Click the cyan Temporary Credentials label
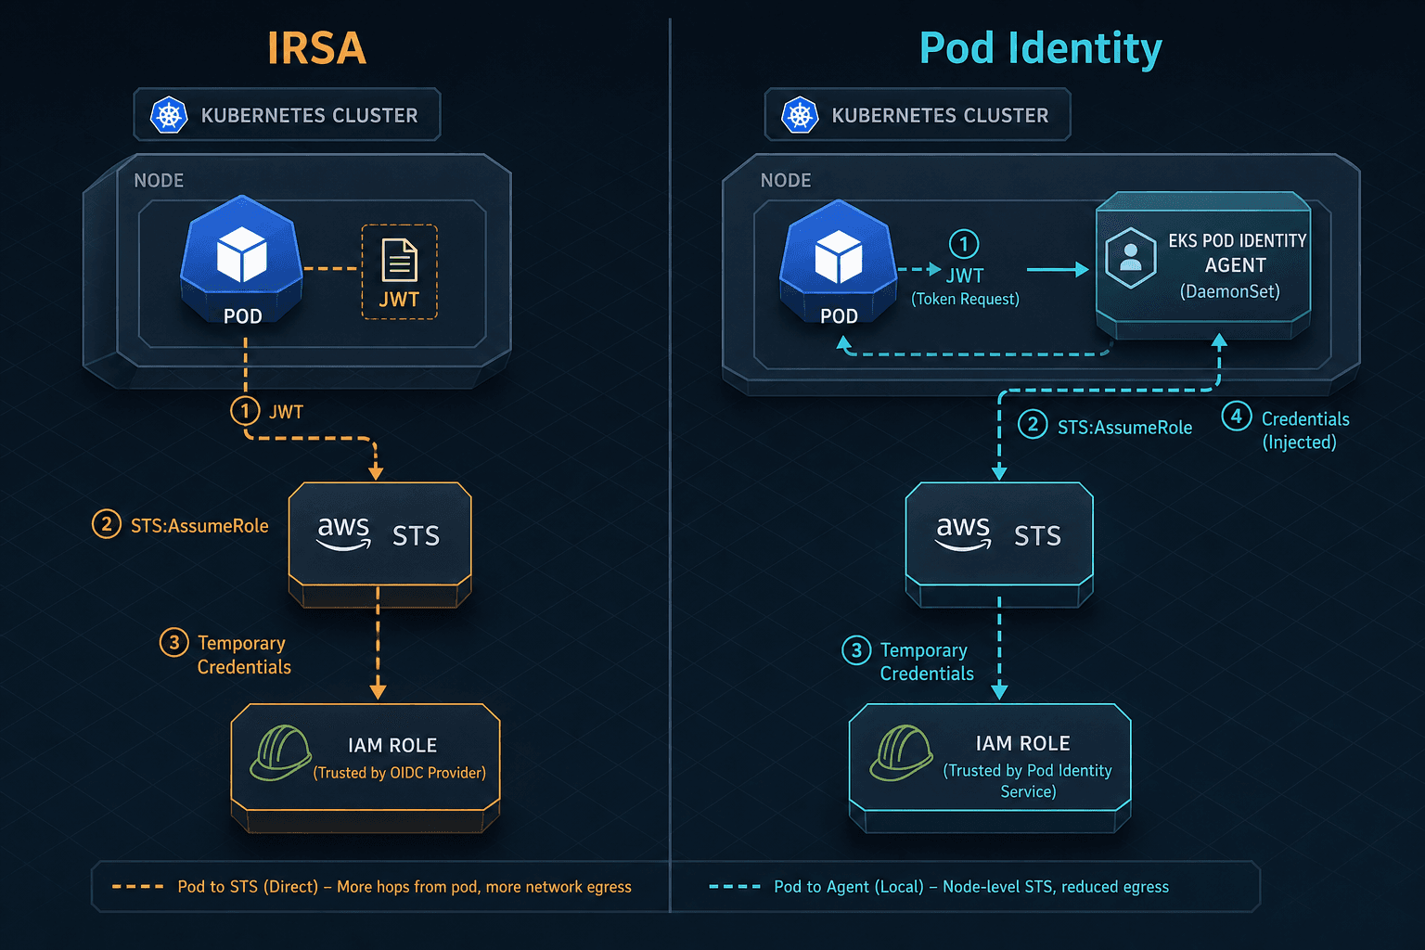The width and height of the screenshot is (1425, 950). [x=927, y=661]
